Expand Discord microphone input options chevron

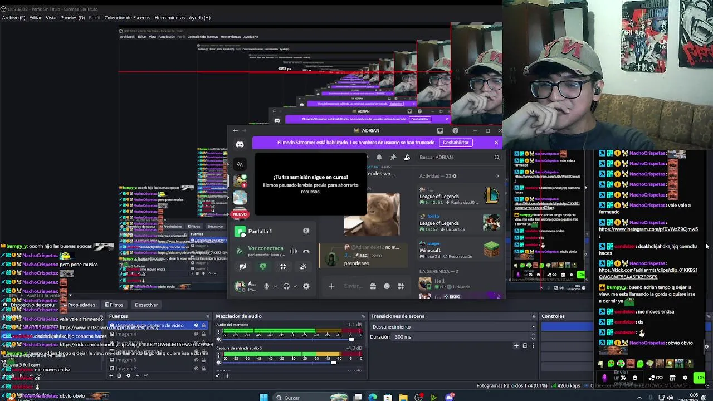tap(275, 287)
